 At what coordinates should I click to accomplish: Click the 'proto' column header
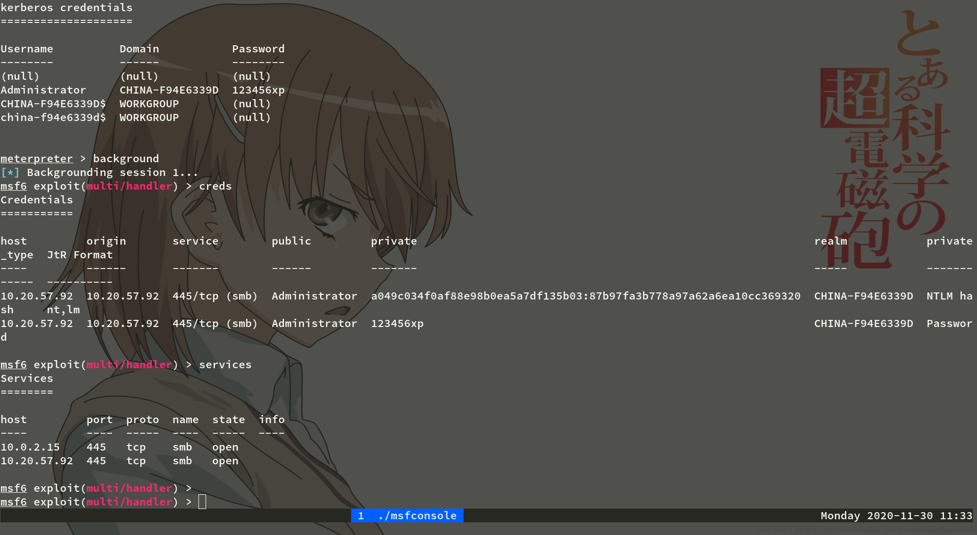pyautogui.click(x=142, y=420)
